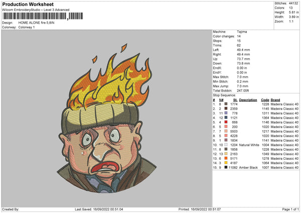Select the Down value 73.8 mm
The height and width of the screenshot is (213, 301).
click(243, 63)
